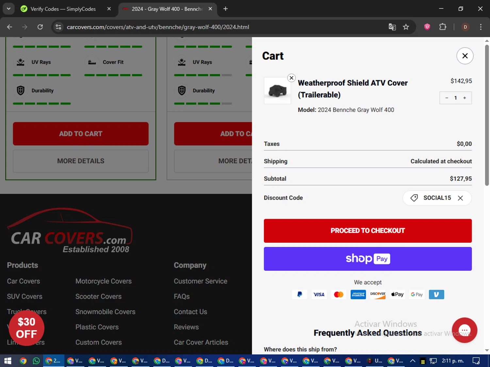Go back to previous page
Image resolution: width=490 pixels, height=367 pixels.
[9, 27]
